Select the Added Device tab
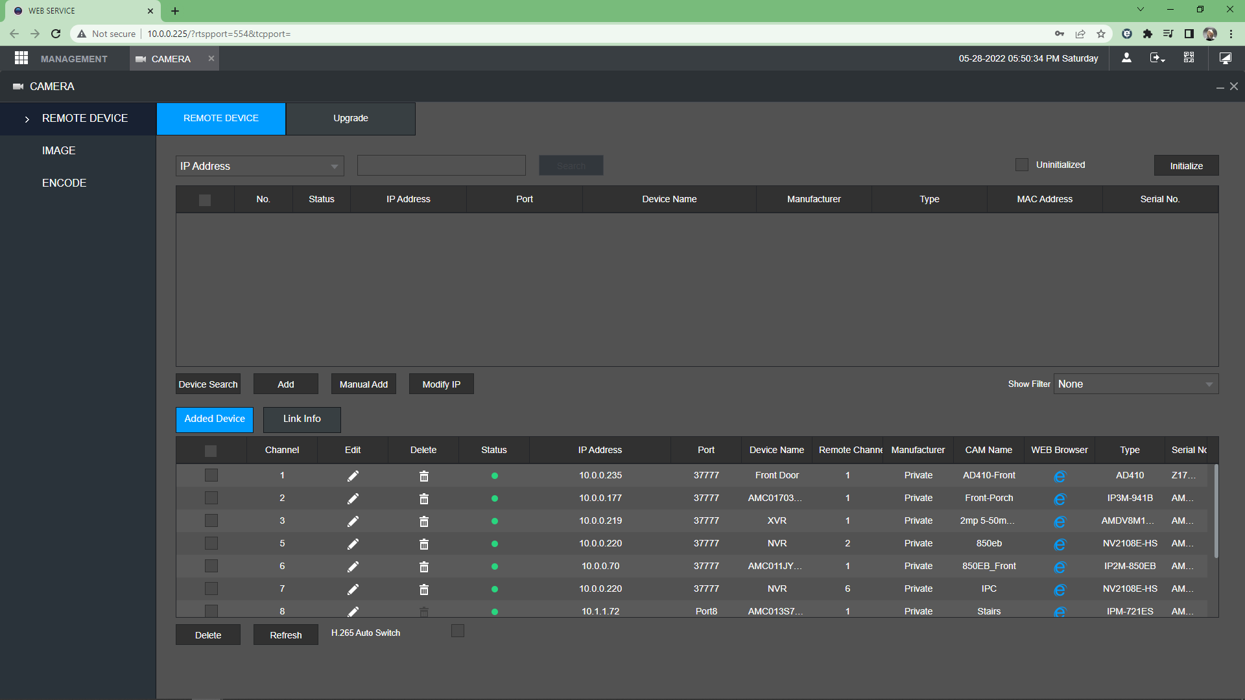 (215, 419)
